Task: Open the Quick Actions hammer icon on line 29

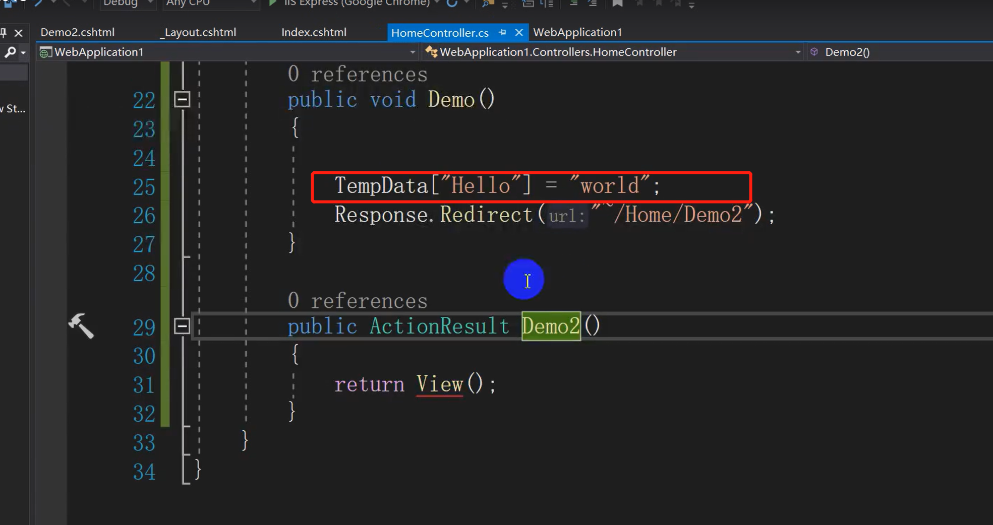Action: pyautogui.click(x=81, y=325)
